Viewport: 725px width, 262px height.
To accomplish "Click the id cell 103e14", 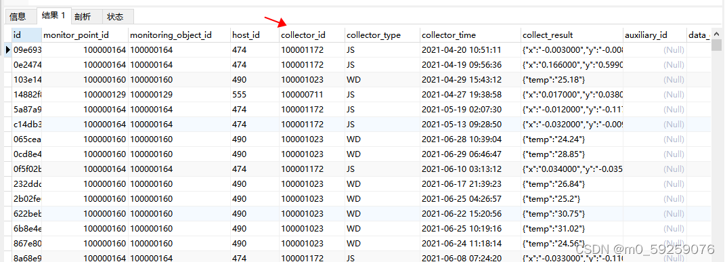I will (27, 79).
